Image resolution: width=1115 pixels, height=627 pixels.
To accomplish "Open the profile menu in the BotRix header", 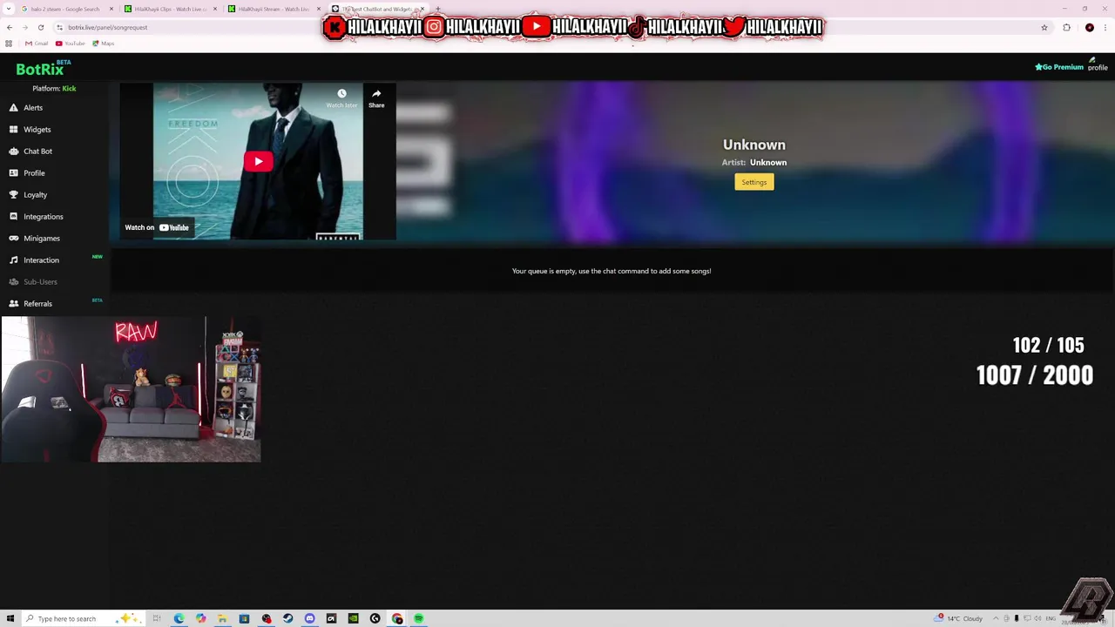I will pos(1098,64).
